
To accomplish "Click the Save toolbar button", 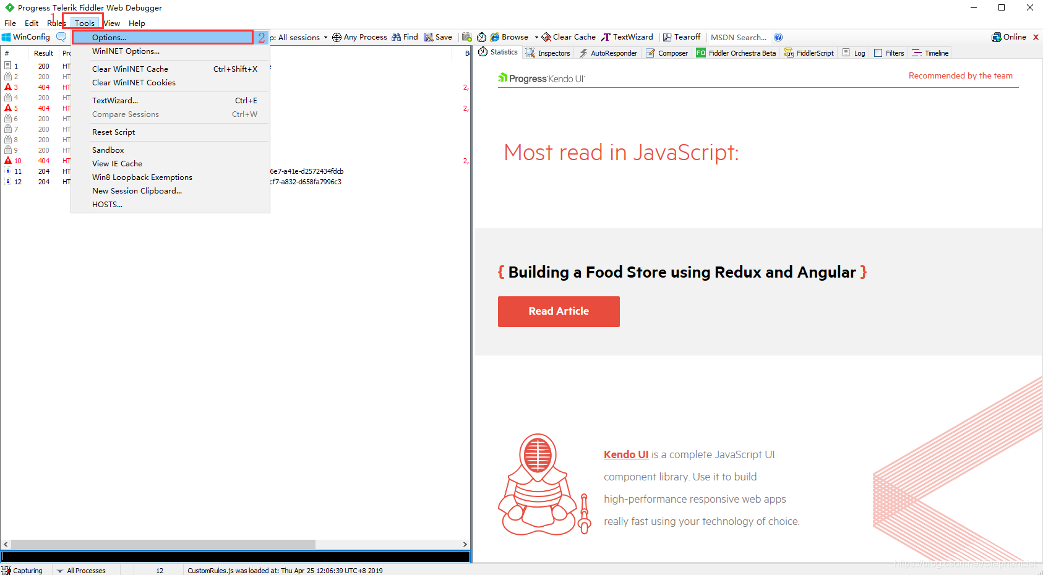I will click(x=438, y=37).
